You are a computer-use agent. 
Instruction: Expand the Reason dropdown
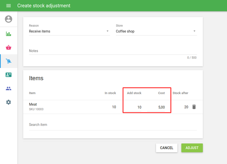click(x=69, y=31)
